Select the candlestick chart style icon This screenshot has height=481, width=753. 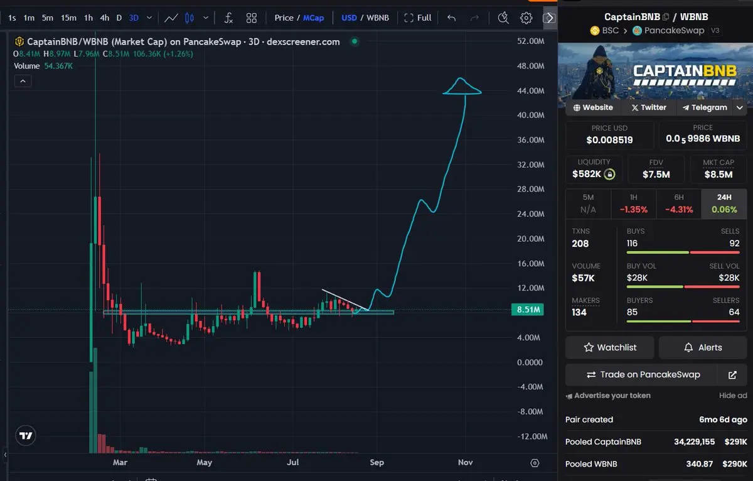tap(190, 18)
